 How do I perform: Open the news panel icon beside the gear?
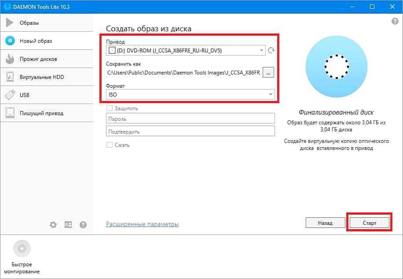pyautogui.click(x=68, y=225)
